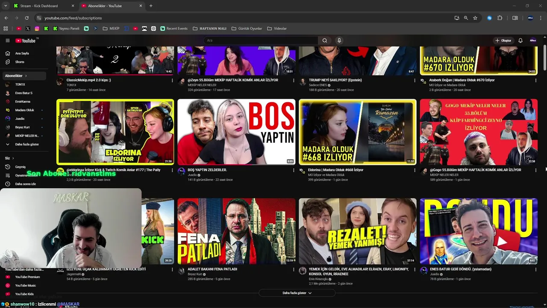Switch to Stream - Kick Dashboard tab
The width and height of the screenshot is (547, 308).
(43, 6)
